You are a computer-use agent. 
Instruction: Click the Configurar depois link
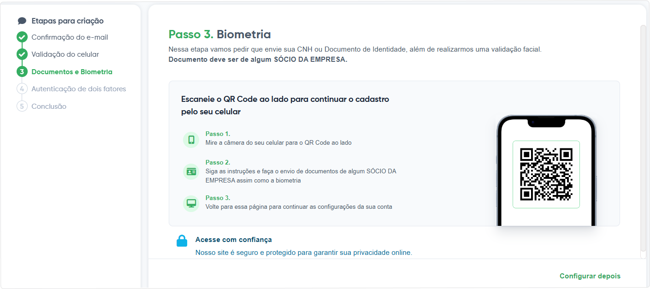(590, 276)
